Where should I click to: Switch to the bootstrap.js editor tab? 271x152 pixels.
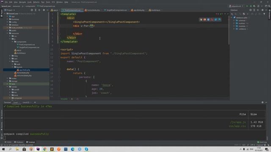click(x=155, y=10)
